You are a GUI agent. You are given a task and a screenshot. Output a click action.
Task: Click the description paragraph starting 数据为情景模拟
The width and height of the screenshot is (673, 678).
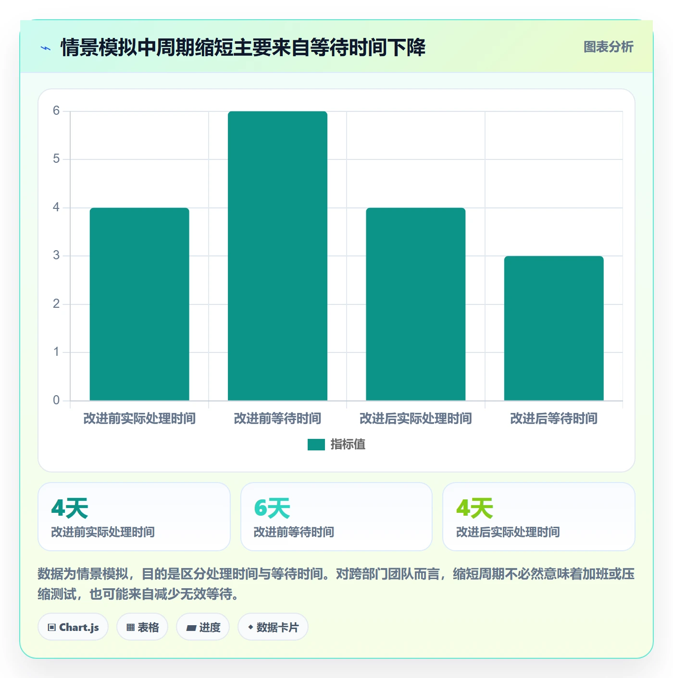click(336, 584)
